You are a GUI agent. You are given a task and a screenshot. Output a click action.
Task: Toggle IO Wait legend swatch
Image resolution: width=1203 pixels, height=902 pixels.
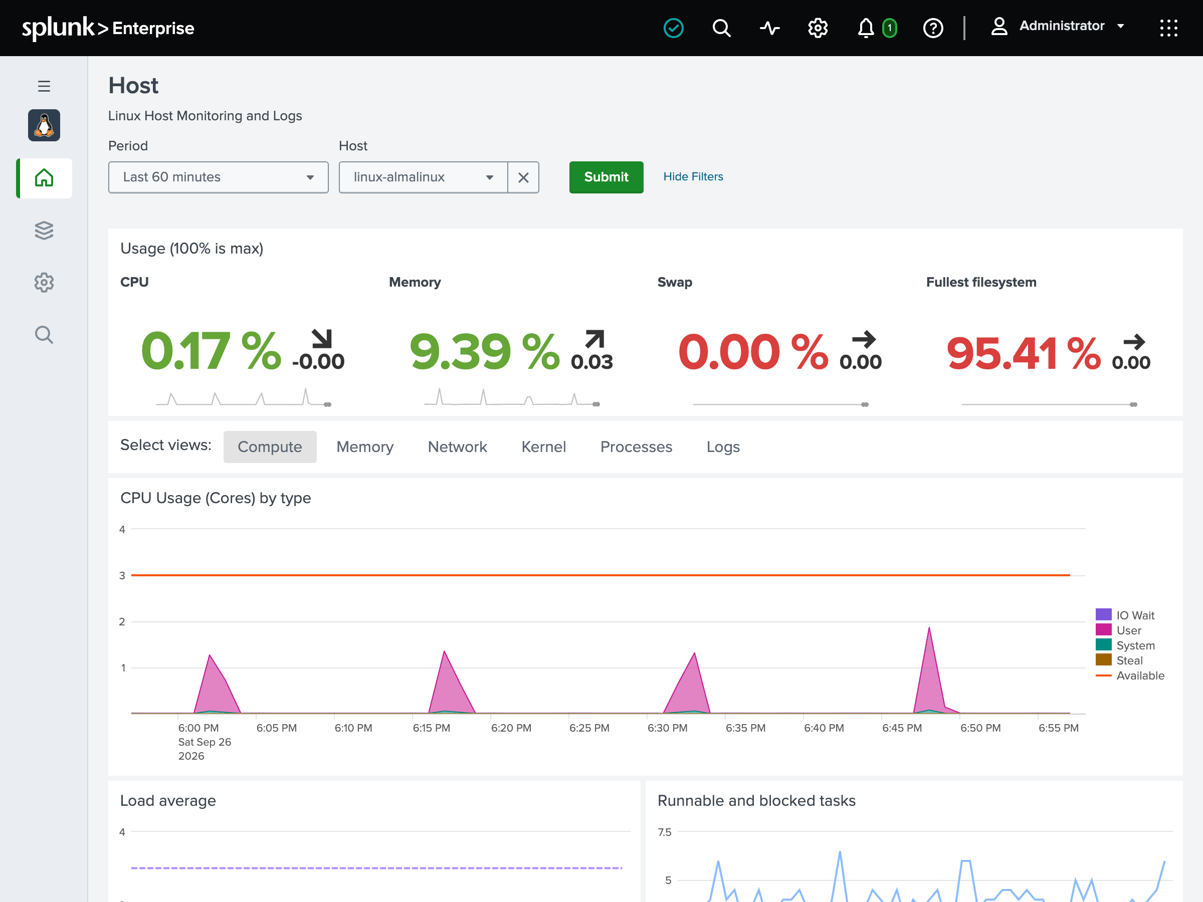click(1103, 615)
